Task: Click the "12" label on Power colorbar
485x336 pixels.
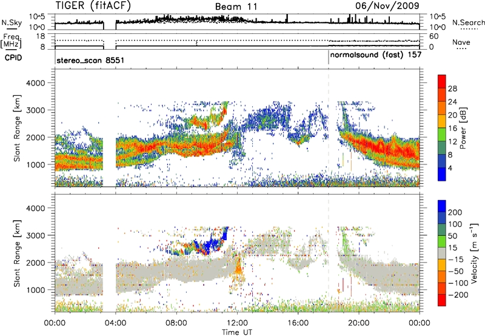Action: click(452, 142)
